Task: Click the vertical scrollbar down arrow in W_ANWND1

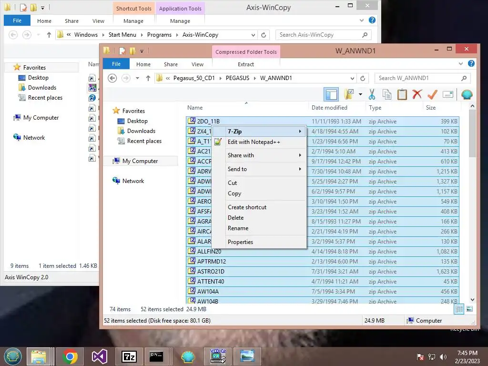Action: [472, 300]
